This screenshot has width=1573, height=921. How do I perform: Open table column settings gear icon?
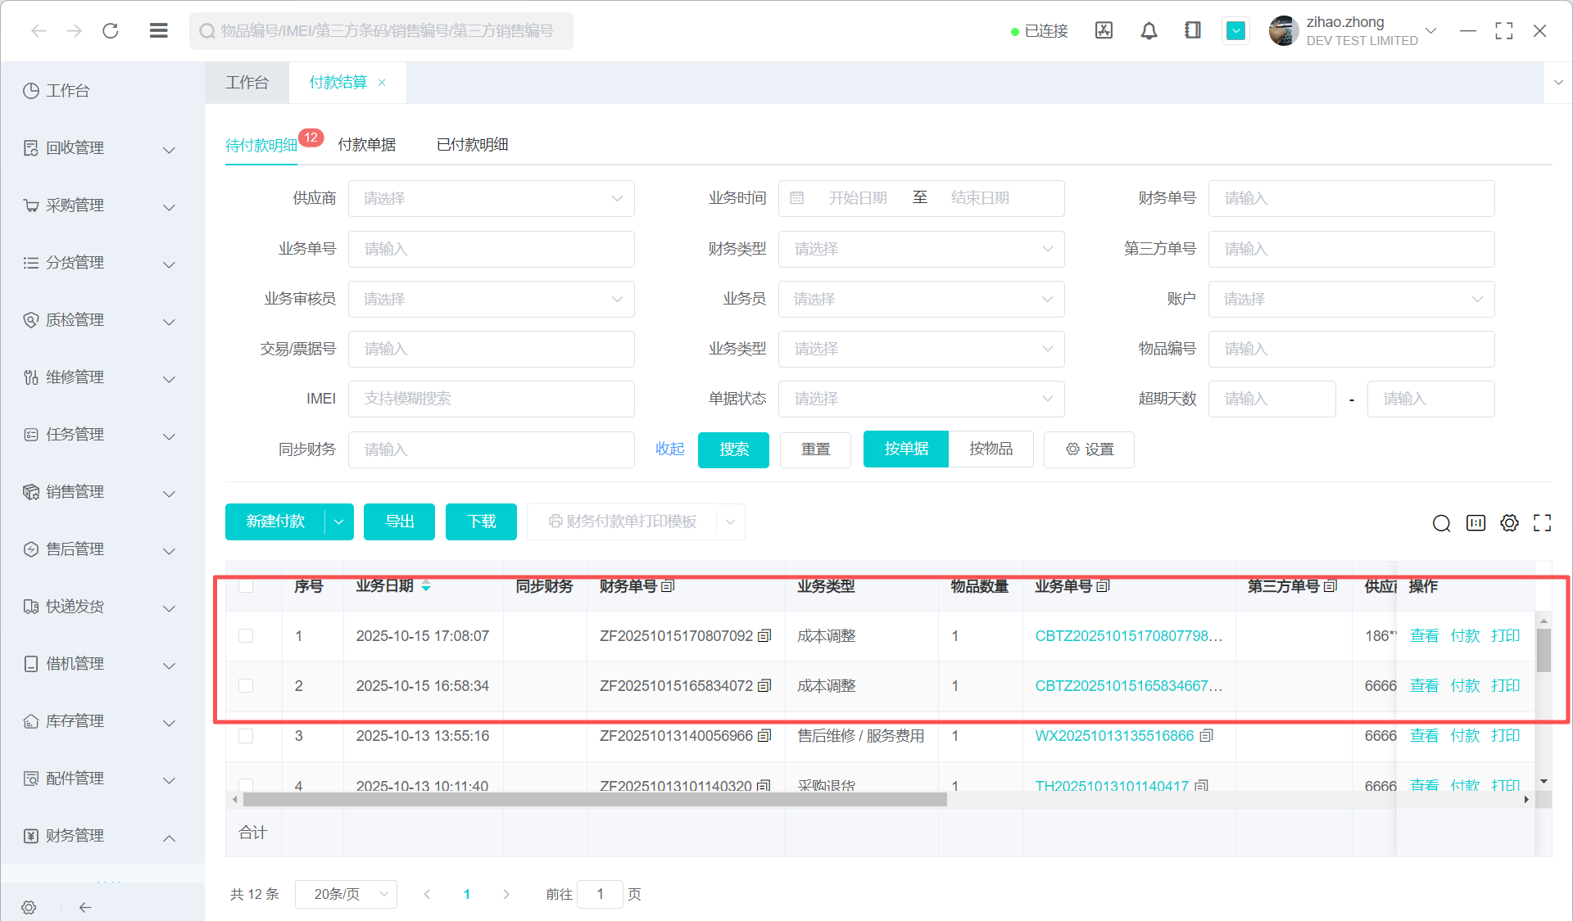click(1509, 523)
